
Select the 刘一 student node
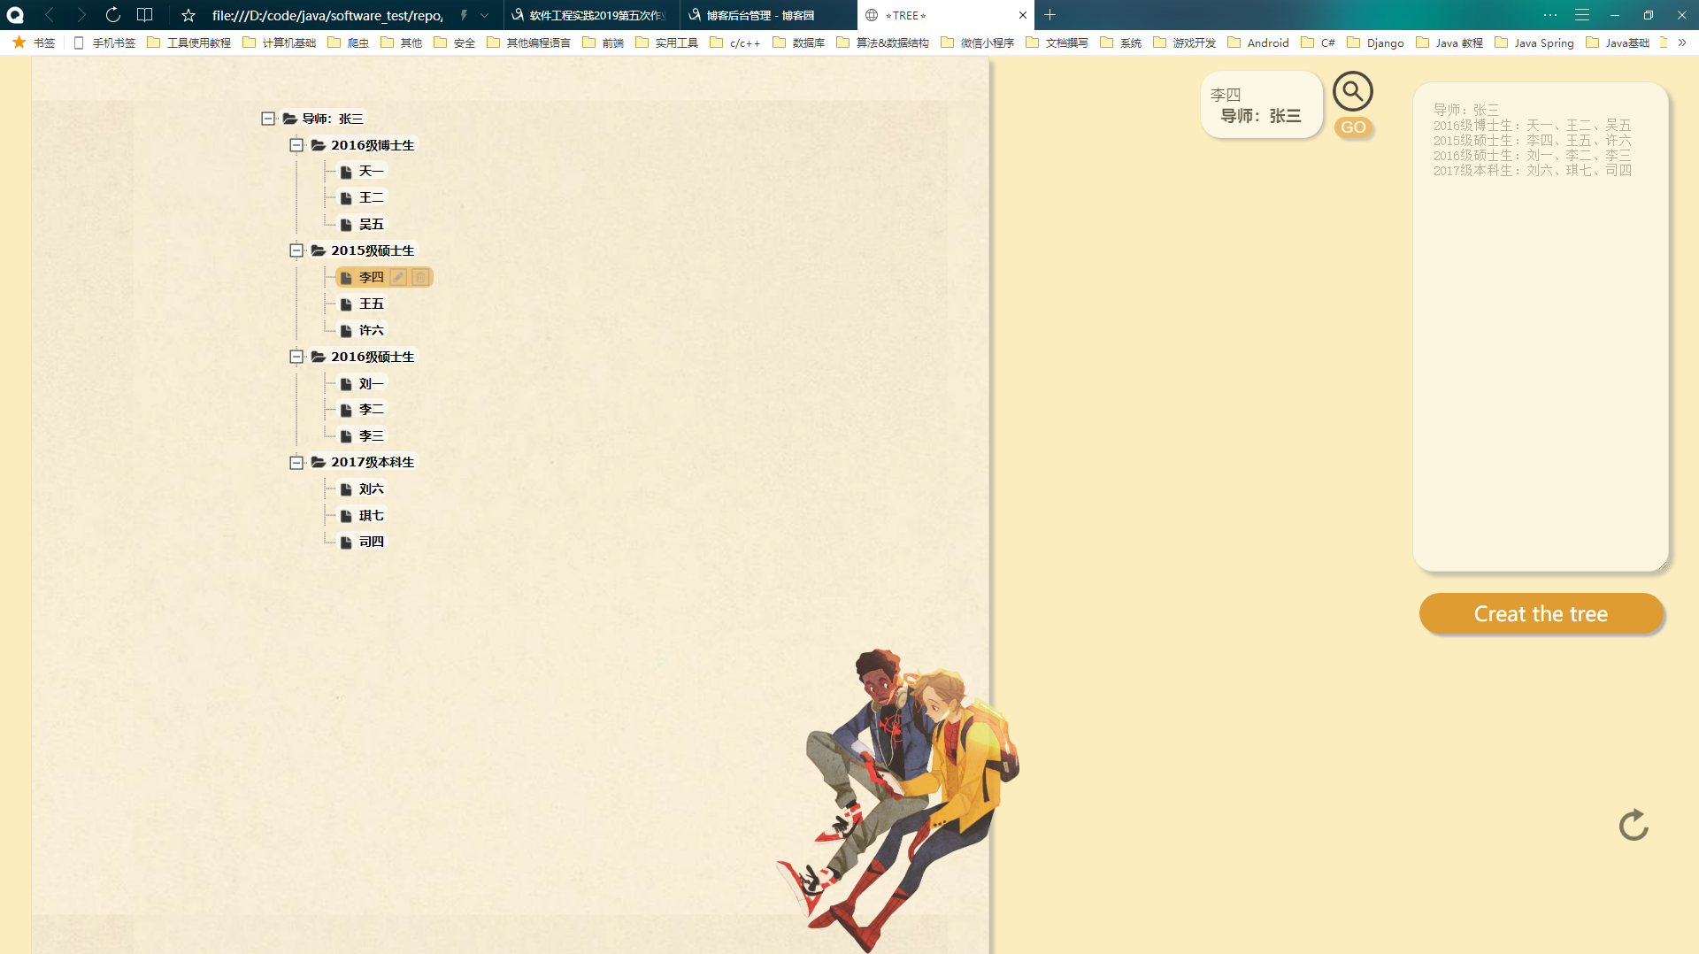[363, 383]
